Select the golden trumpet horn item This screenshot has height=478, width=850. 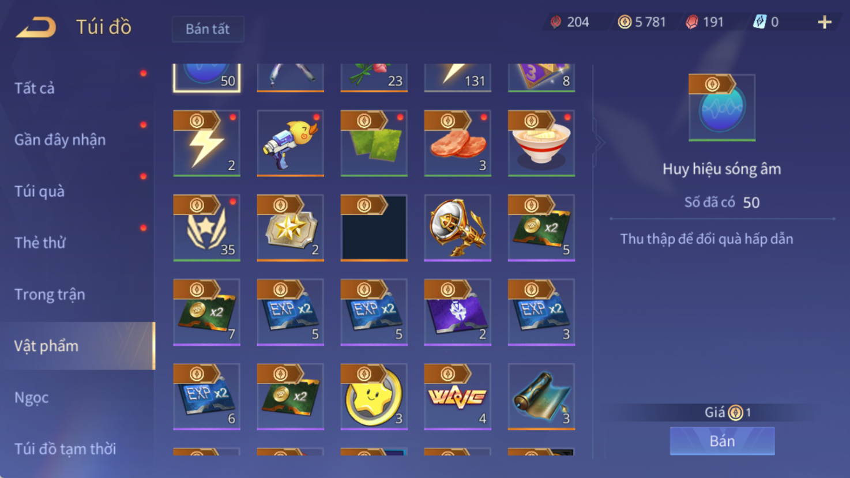[457, 228]
